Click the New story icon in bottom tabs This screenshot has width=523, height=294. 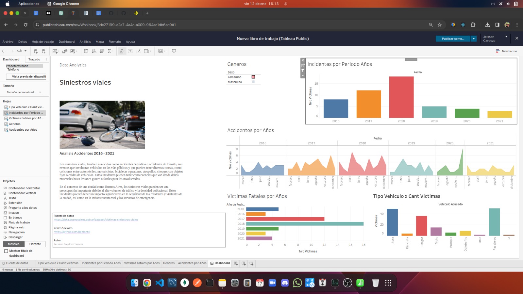click(251, 263)
